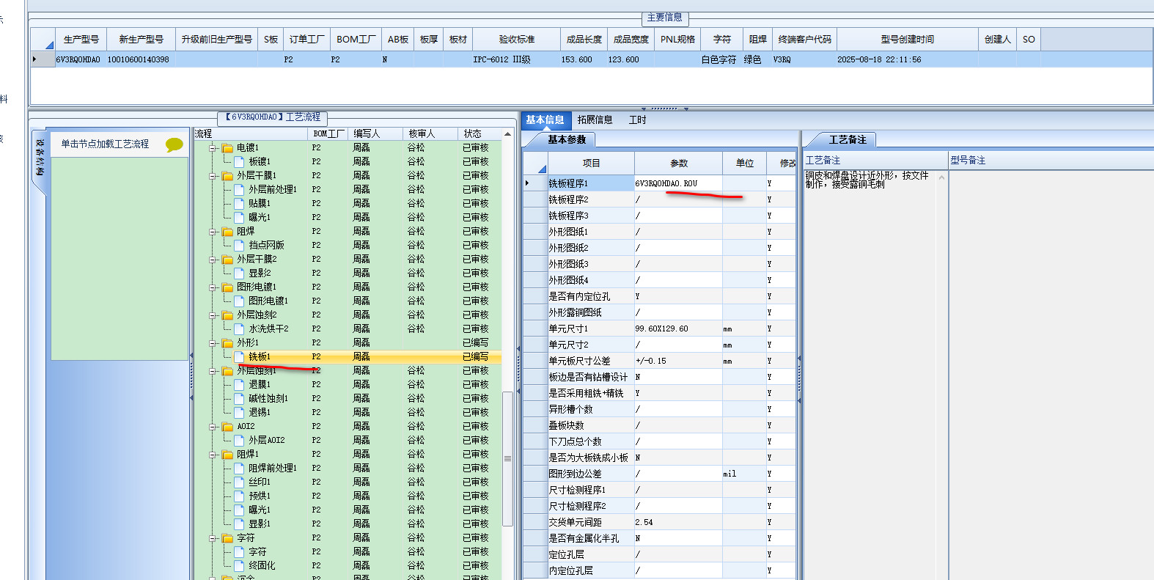Collapse the 外层干膜1 tree node

tap(213, 176)
